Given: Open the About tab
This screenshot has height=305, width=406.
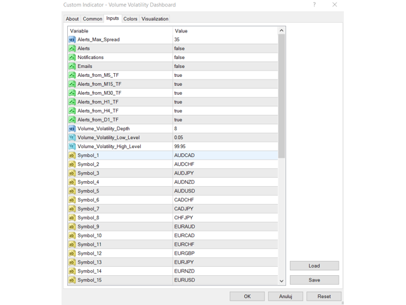Looking at the screenshot, I should coord(72,19).
